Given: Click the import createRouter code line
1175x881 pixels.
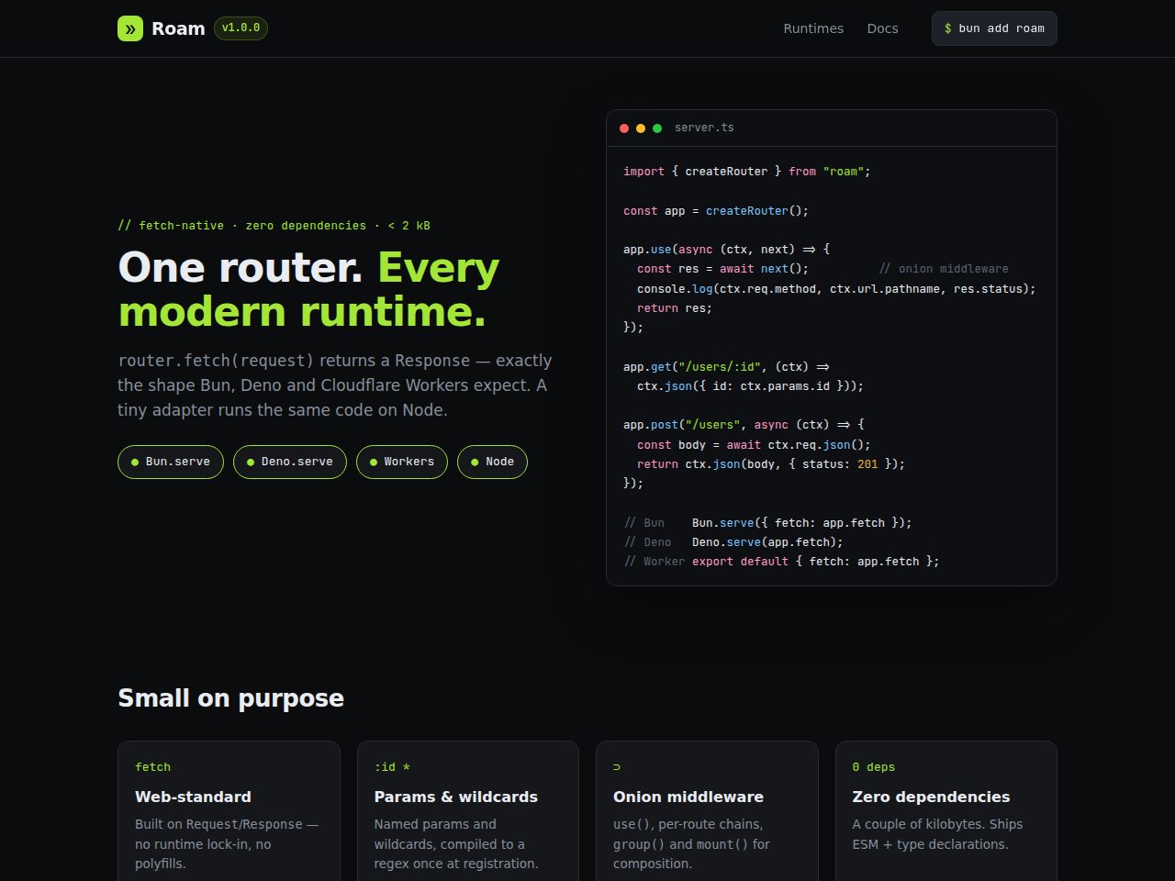Looking at the screenshot, I should [x=746, y=172].
